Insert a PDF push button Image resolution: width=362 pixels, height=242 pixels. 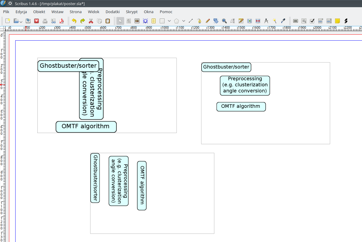[296, 21]
